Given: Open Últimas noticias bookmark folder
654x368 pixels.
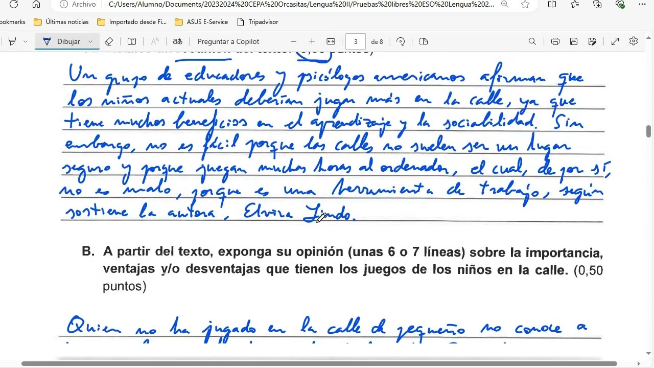Looking at the screenshot, I should pyautogui.click(x=61, y=22).
